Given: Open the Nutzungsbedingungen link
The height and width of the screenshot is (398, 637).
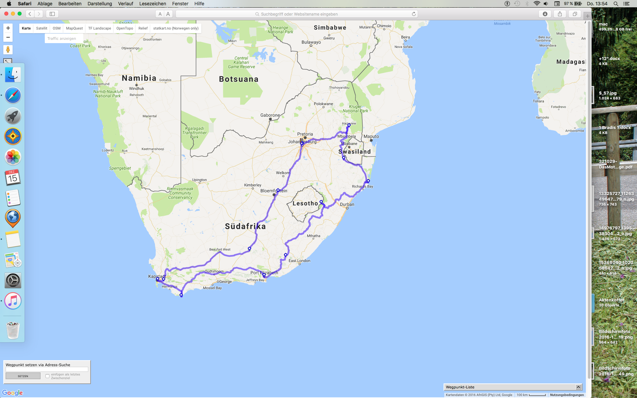Looking at the screenshot, I should click(x=567, y=395).
